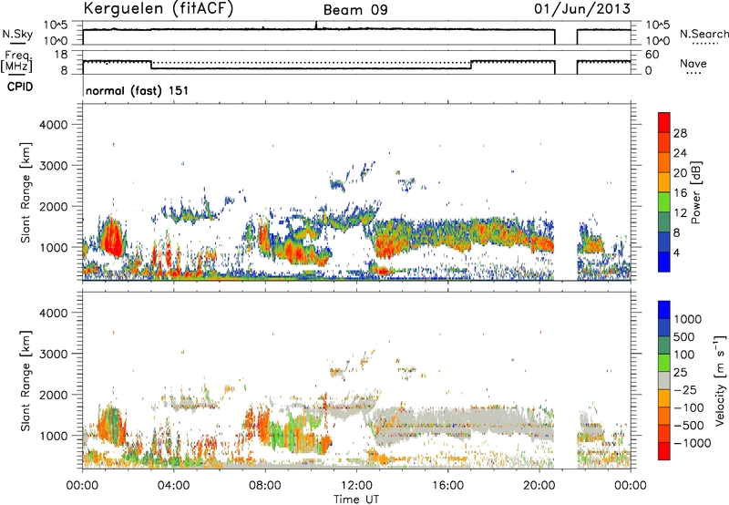The image size is (729, 505).
Task: Click the '1000' velocity colorbar tick
Action: [687, 319]
